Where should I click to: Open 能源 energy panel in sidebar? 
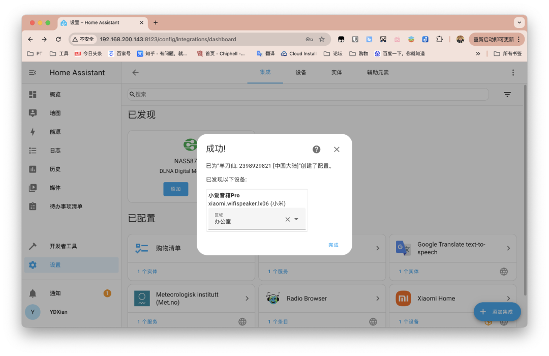pos(55,132)
